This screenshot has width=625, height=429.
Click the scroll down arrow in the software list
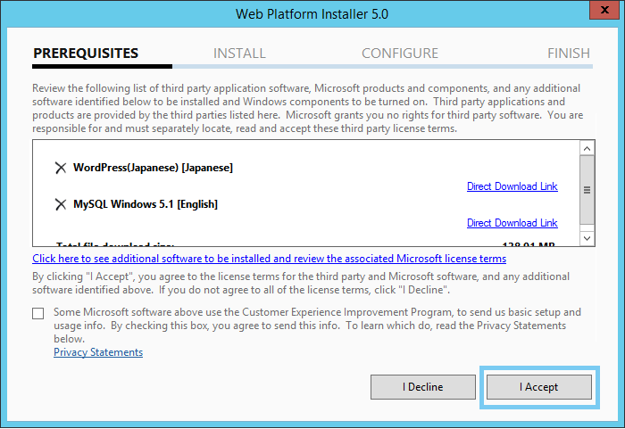pyautogui.click(x=587, y=238)
